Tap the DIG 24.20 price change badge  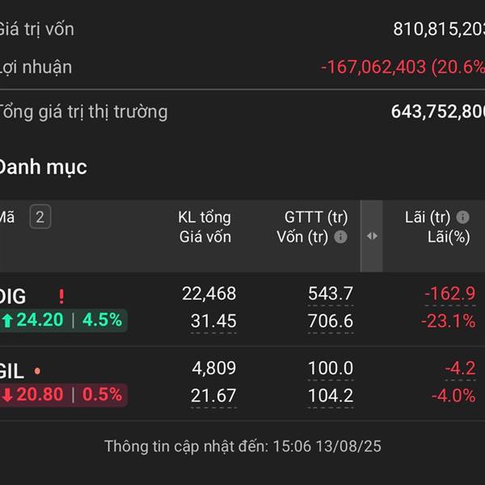(63, 320)
